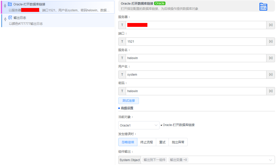Select 终止流程 error handling option
276x165 pixels.
click(x=147, y=142)
